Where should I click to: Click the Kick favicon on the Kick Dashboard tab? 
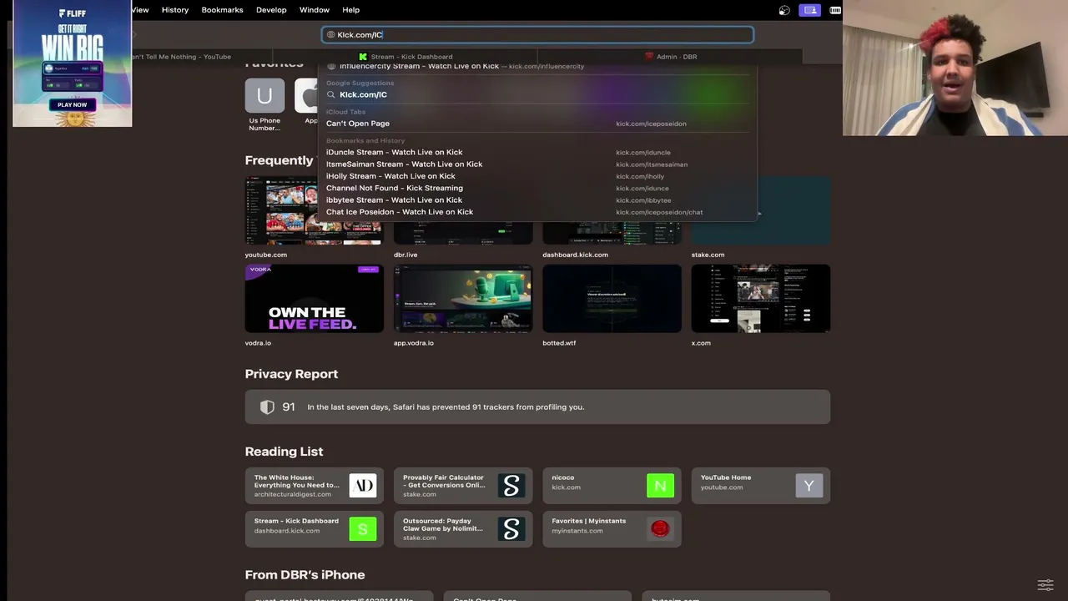pyautogui.click(x=363, y=57)
